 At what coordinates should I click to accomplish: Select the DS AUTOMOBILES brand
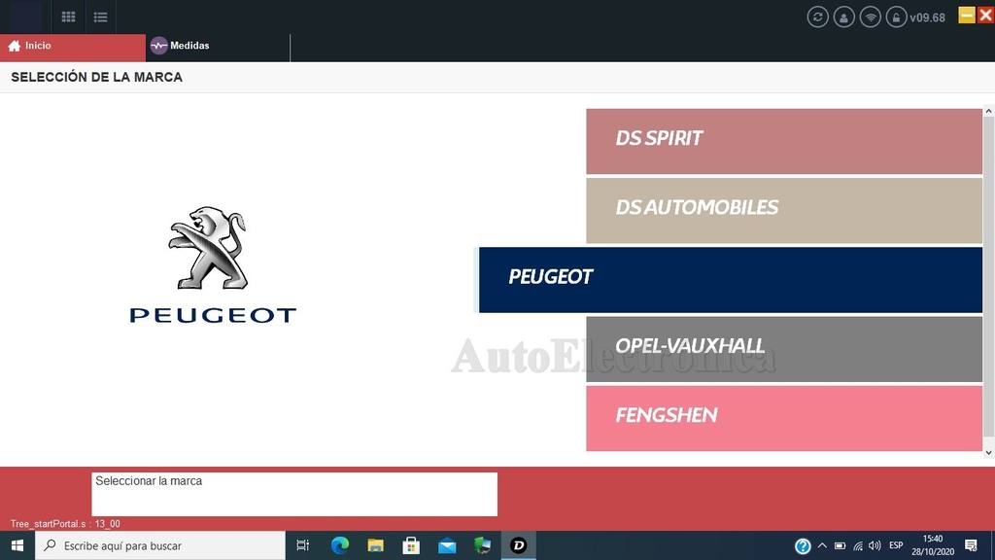[784, 210]
